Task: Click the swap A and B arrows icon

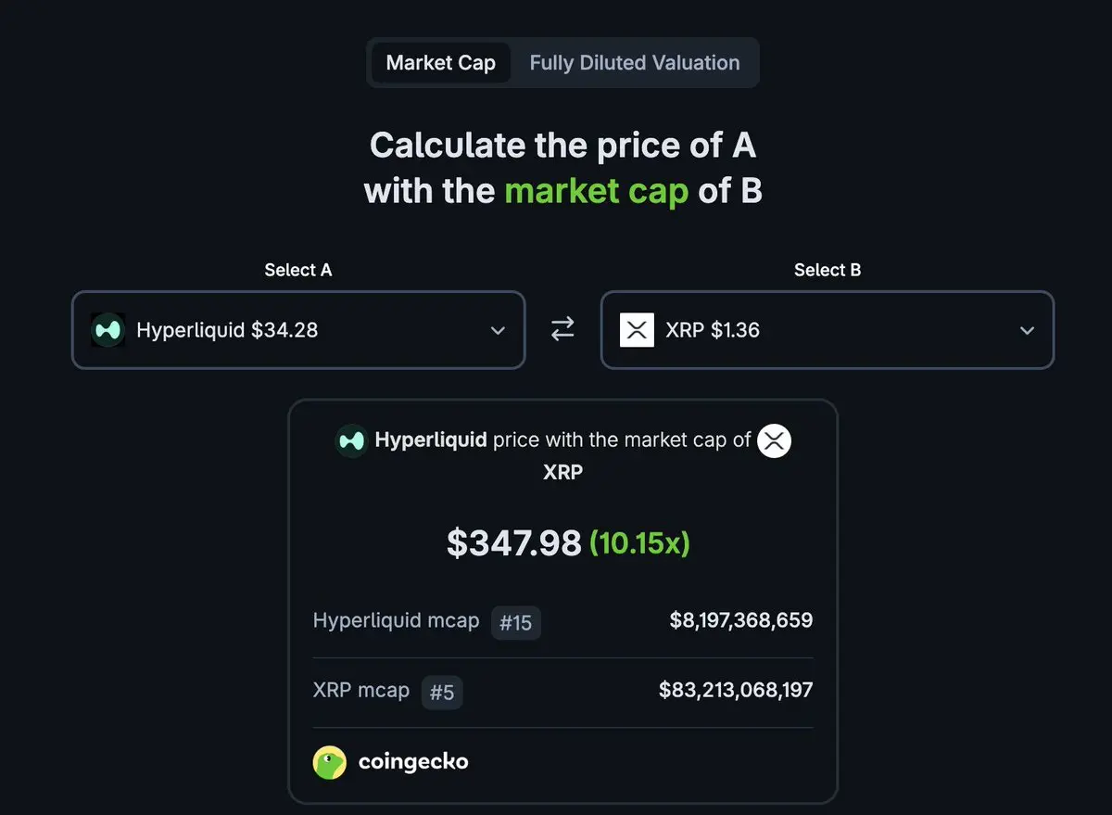Action: 562,329
